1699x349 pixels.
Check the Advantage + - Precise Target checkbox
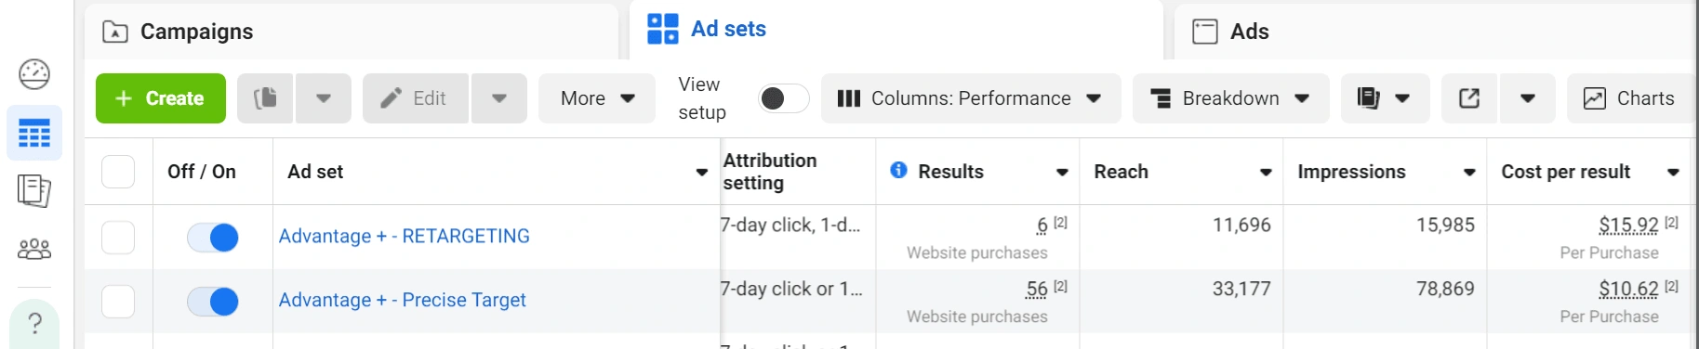118,302
